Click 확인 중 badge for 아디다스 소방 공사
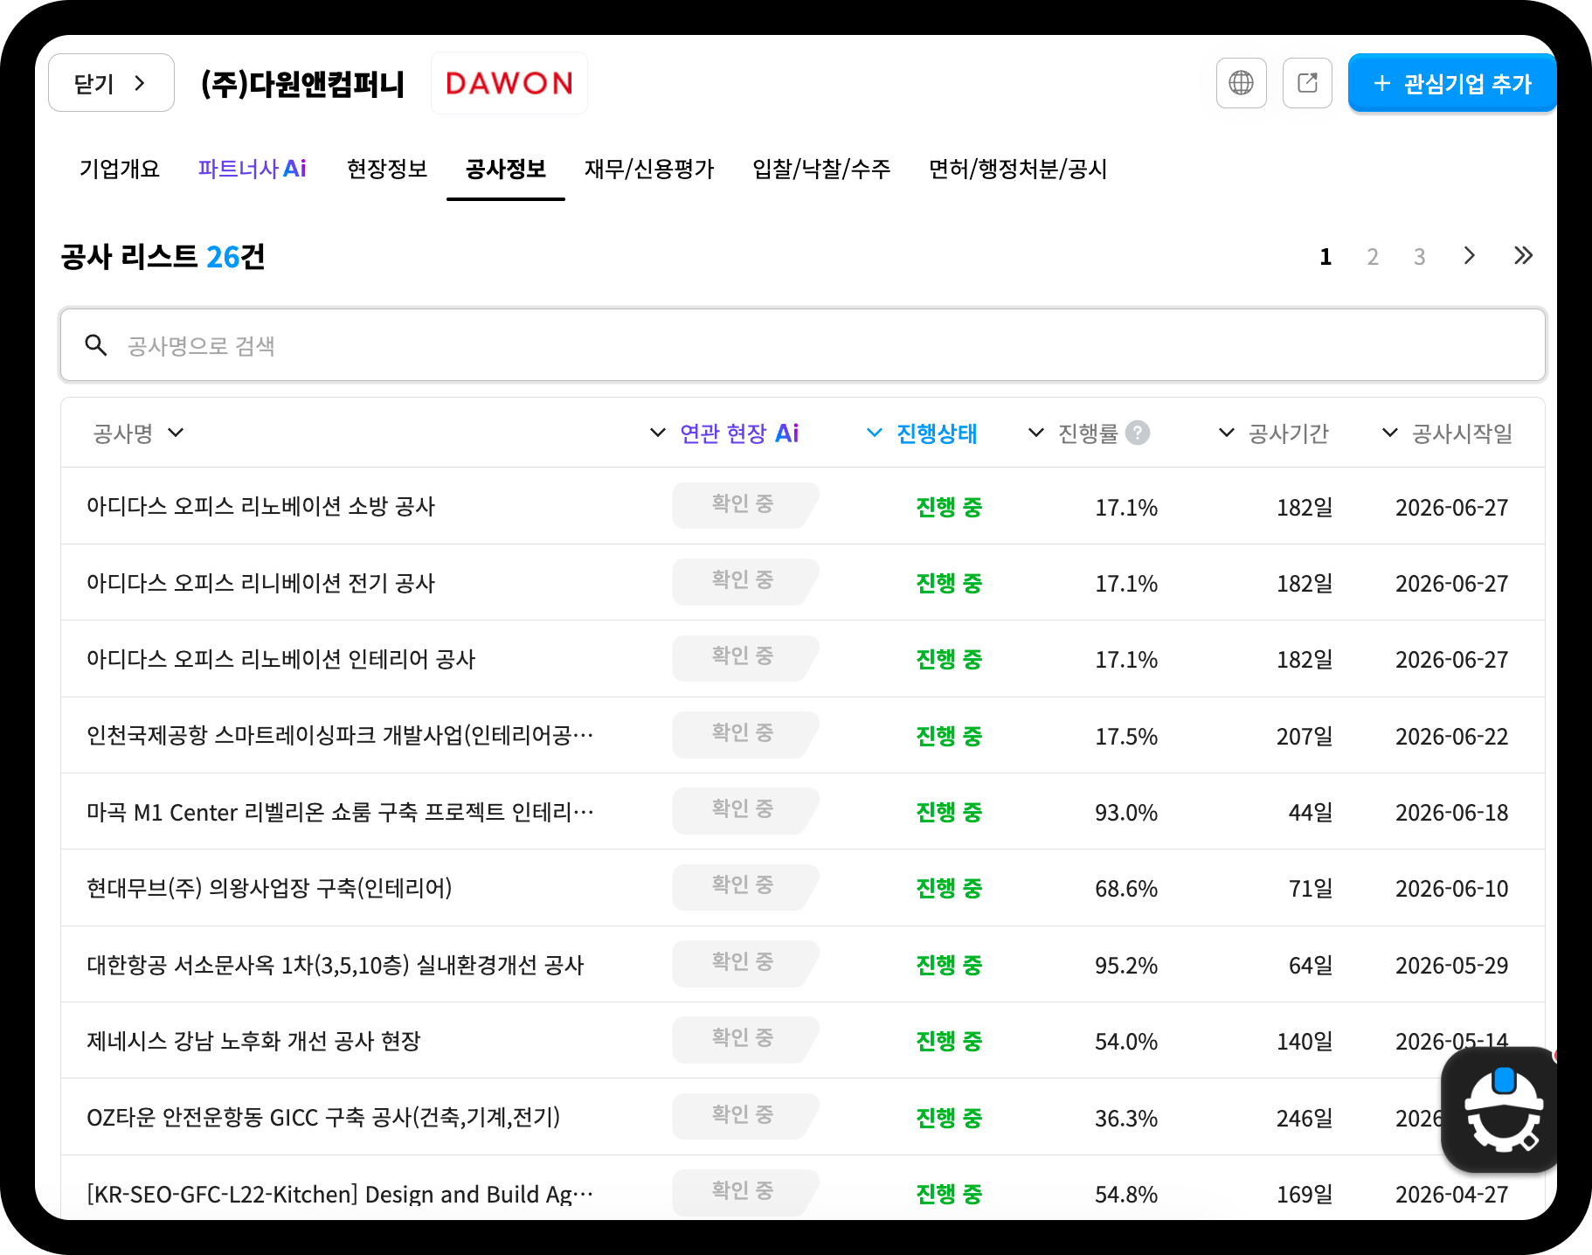This screenshot has width=1592, height=1255. pos(744,505)
